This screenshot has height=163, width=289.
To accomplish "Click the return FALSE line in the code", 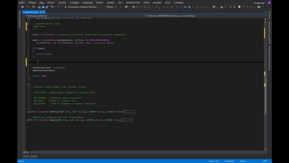I will 44,54.
